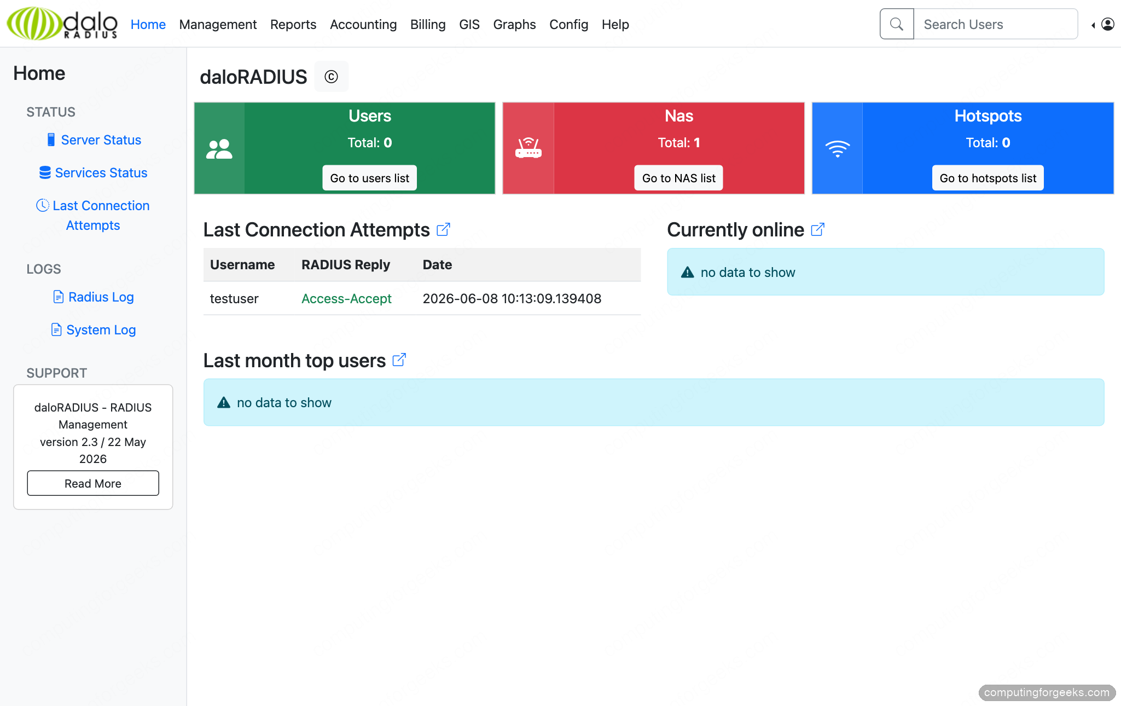
Task: Click the Currently online heading
Action: click(x=735, y=229)
